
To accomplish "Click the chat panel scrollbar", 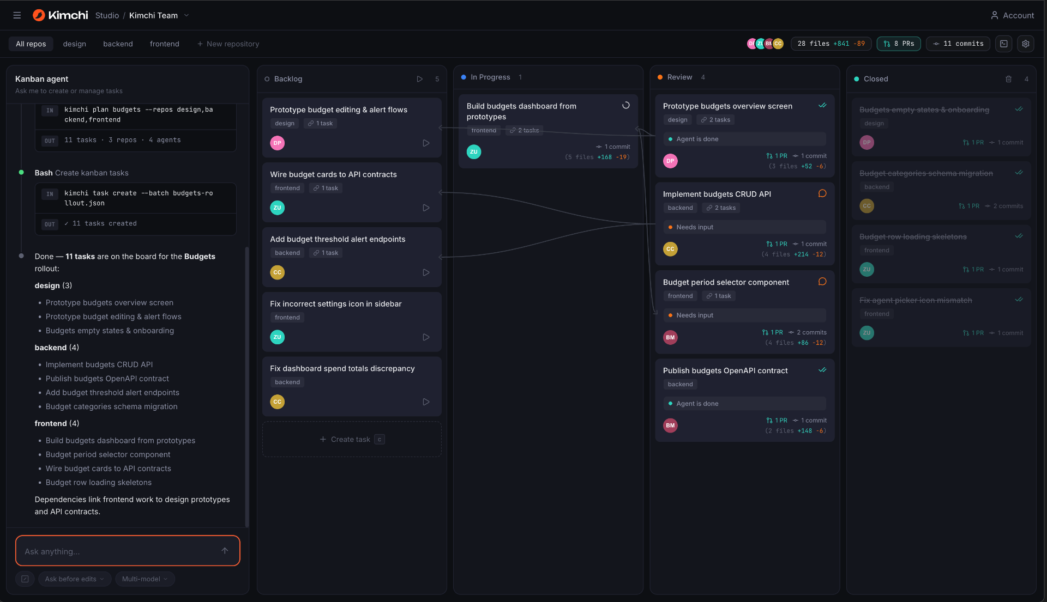I will coord(247,387).
